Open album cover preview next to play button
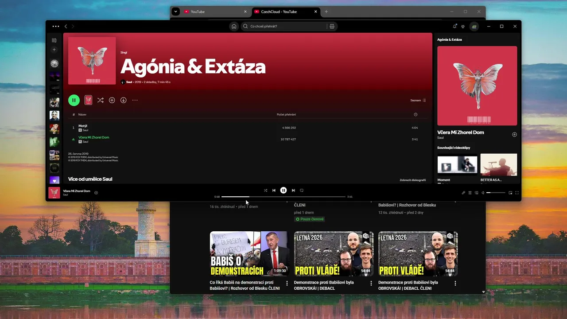This screenshot has height=319, width=567. tap(88, 100)
